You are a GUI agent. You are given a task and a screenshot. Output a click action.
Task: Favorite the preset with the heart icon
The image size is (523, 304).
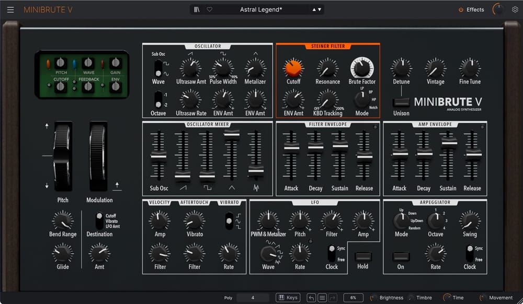click(x=210, y=9)
